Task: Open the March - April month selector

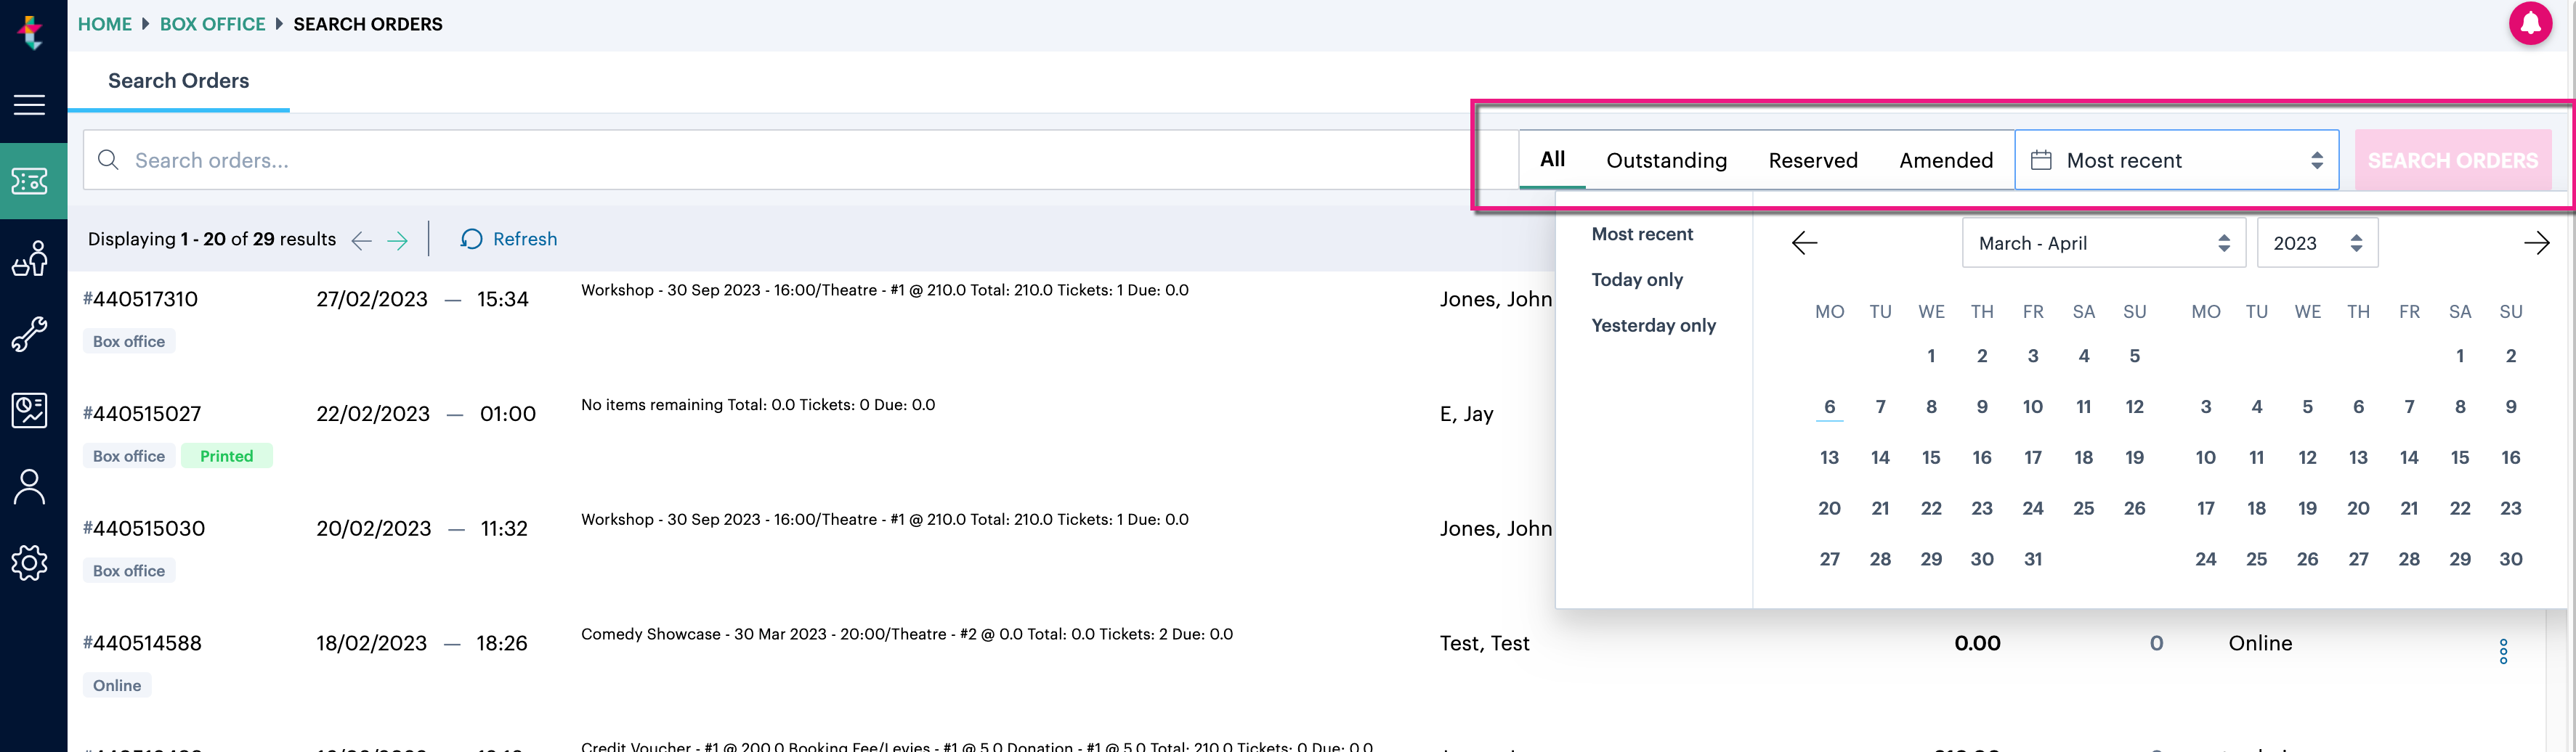Action: tap(2104, 242)
